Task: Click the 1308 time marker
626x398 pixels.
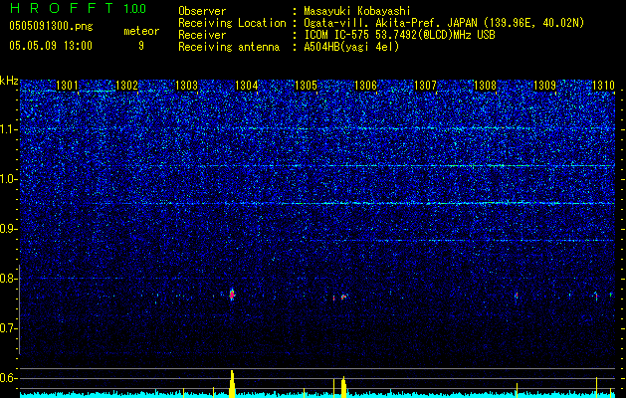Action: (x=485, y=85)
